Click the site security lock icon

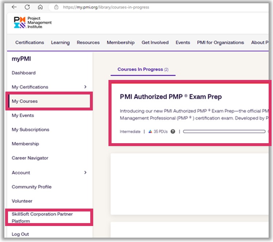point(56,7)
